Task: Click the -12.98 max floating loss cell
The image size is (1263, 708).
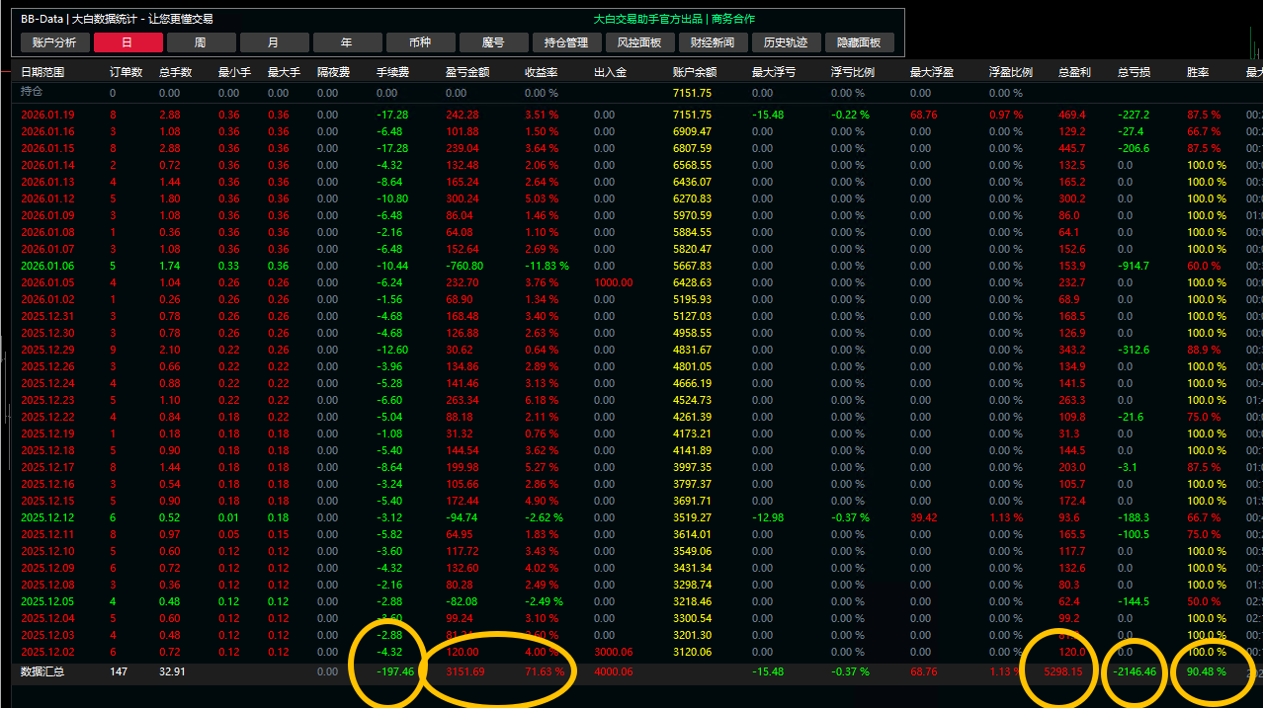Action: 767,517
